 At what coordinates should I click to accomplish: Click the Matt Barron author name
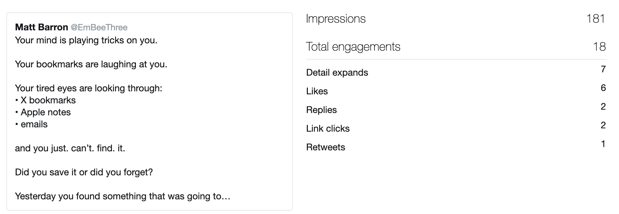(x=42, y=27)
